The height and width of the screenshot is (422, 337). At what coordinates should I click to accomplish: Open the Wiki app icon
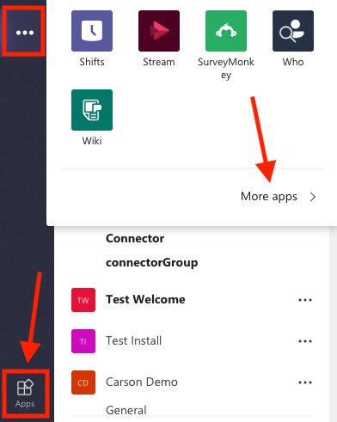click(92, 110)
